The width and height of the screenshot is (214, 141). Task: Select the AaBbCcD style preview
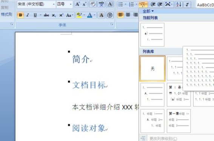click(205, 5)
